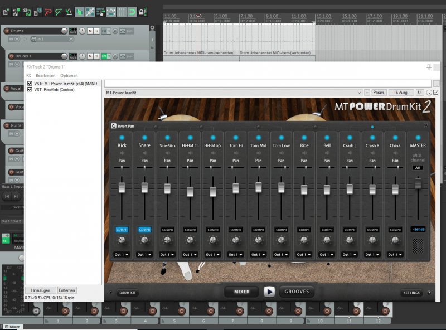Image resolution: width=446 pixels, height=330 pixels.
Task: Toggle the plugin bypass checkbox beside UI button
Action: point(435,93)
